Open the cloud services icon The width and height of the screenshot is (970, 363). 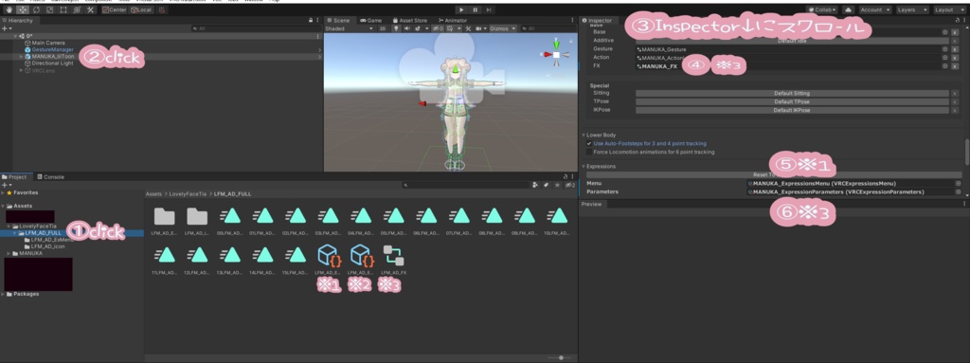848,9
